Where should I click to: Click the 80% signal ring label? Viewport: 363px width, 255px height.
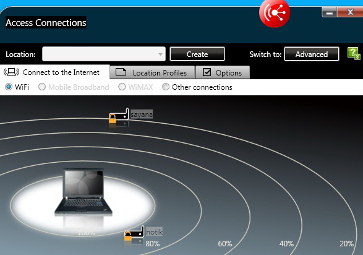point(153,244)
